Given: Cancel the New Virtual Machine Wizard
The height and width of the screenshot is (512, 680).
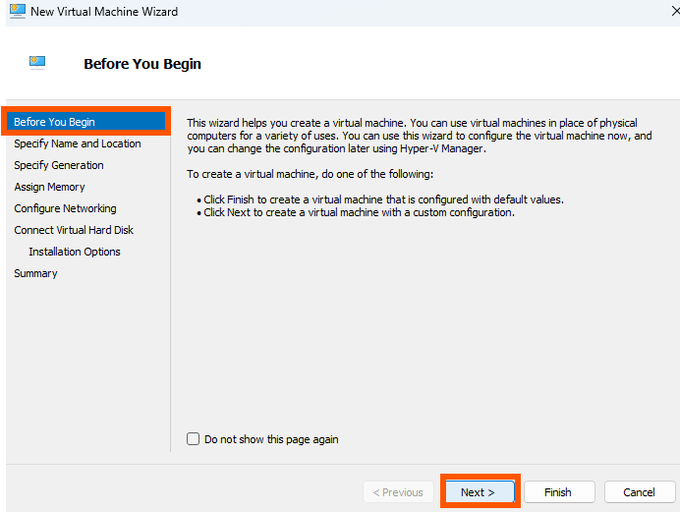Looking at the screenshot, I should 640,492.
